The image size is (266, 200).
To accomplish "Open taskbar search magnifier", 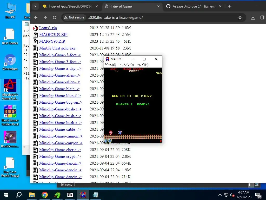I will pos(19,195).
